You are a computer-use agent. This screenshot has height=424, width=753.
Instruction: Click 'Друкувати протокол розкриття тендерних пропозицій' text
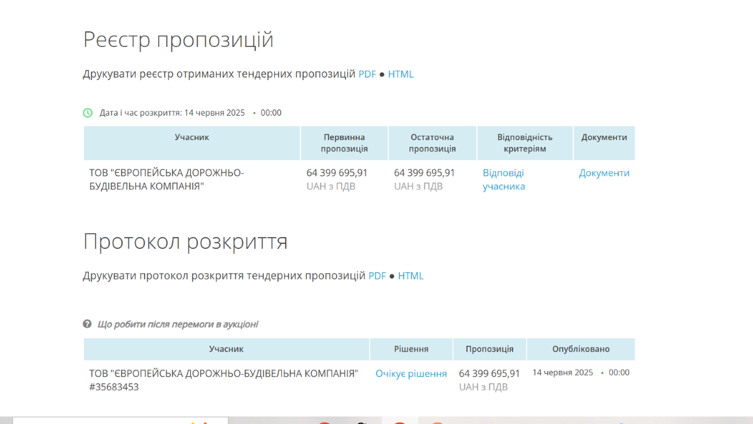coord(224,276)
